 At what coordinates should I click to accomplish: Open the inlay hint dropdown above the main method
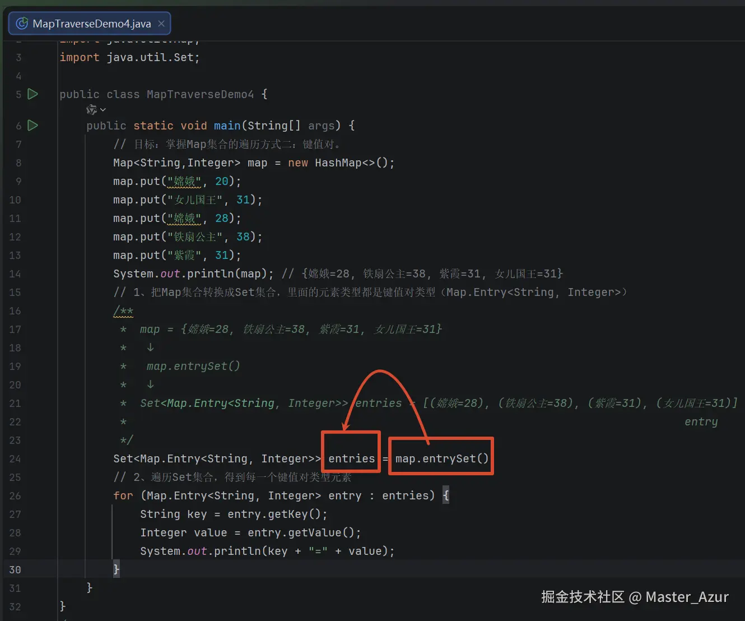(96, 110)
